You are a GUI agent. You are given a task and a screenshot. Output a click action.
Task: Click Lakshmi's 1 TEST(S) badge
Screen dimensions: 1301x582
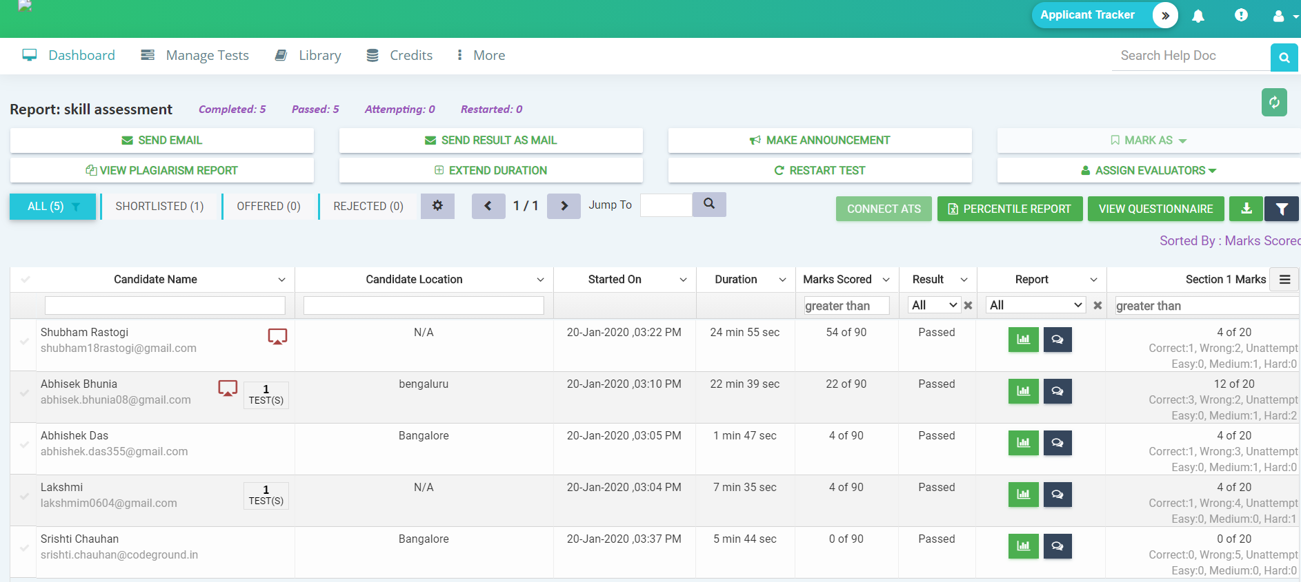tap(266, 495)
